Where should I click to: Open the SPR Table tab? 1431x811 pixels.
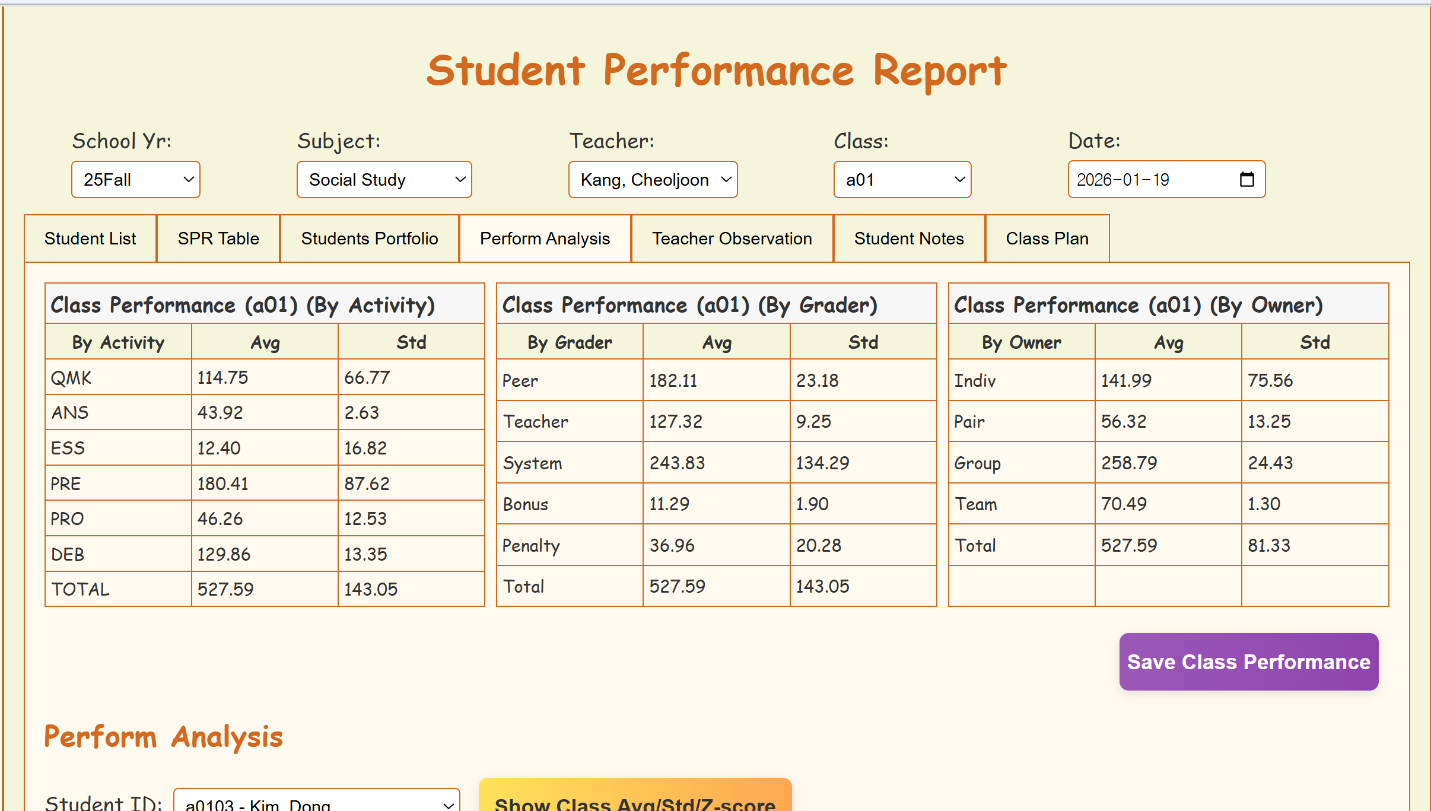pos(218,238)
